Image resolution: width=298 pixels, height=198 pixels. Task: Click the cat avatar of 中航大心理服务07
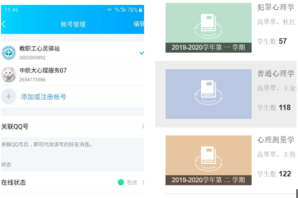8,74
